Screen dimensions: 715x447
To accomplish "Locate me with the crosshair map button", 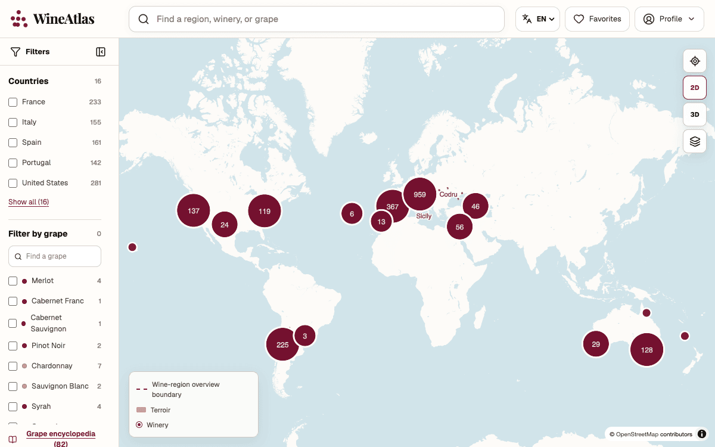I will click(695, 61).
